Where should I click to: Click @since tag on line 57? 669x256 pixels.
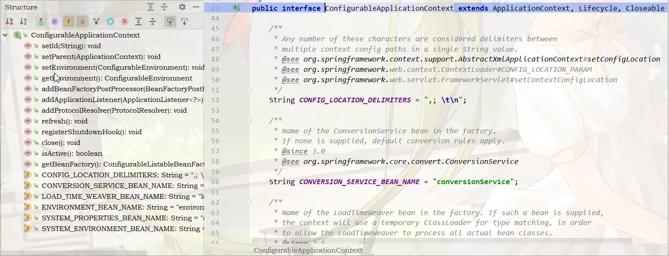tap(295, 151)
